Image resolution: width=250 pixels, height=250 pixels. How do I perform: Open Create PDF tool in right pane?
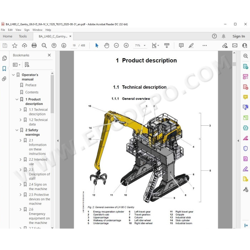tap(246, 87)
